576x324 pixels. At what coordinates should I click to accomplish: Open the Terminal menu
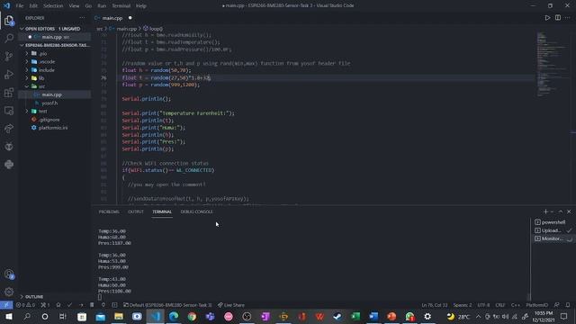pyautogui.click(x=121, y=6)
